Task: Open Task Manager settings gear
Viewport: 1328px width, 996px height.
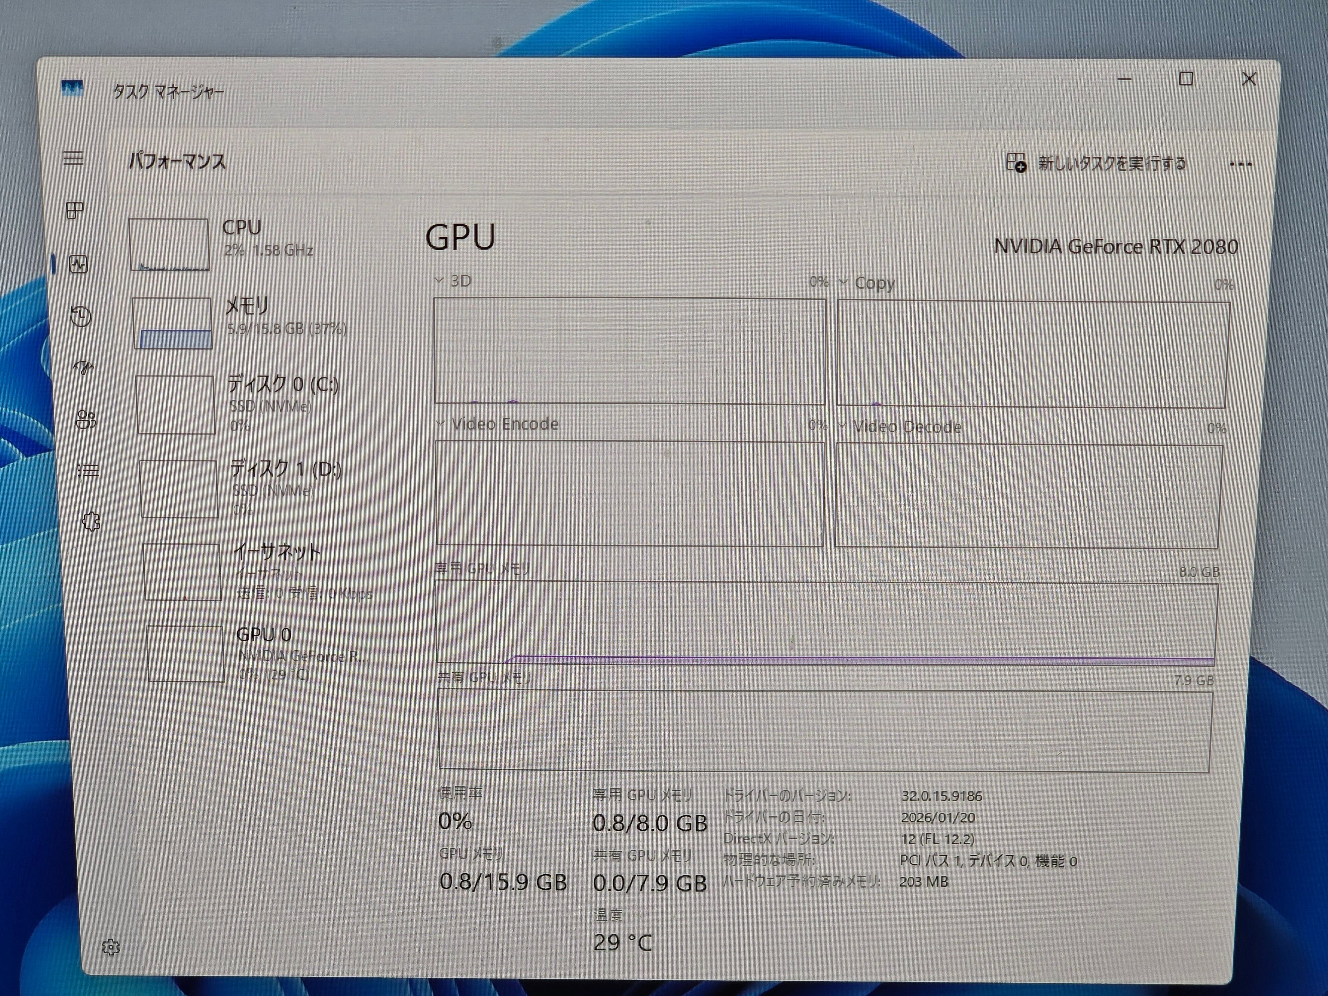Action: click(111, 948)
